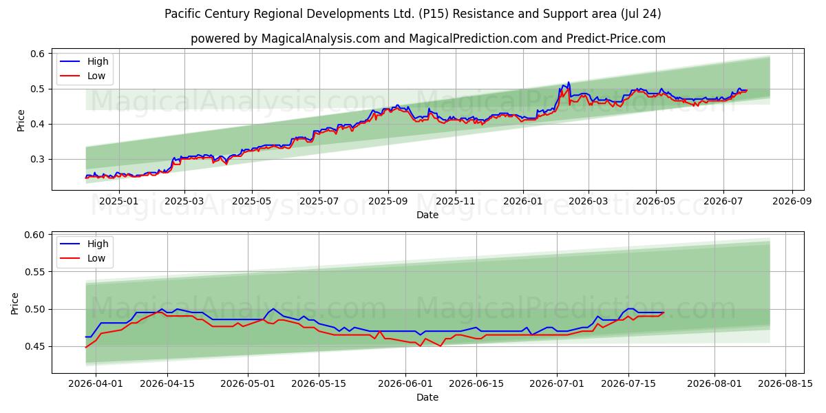Click the blue High line sample in top legend
This screenshot has height=413, width=826.
point(71,61)
